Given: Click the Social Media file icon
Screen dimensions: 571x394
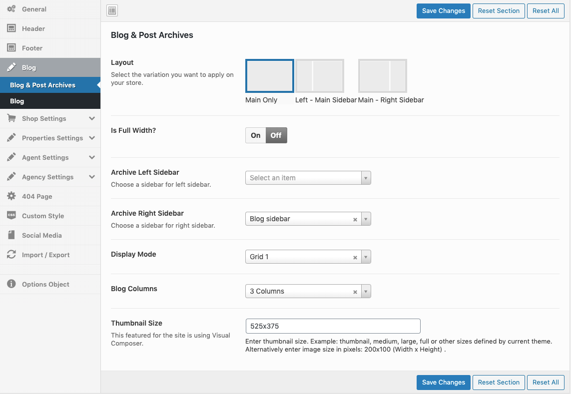Looking at the screenshot, I should pyautogui.click(x=11, y=235).
